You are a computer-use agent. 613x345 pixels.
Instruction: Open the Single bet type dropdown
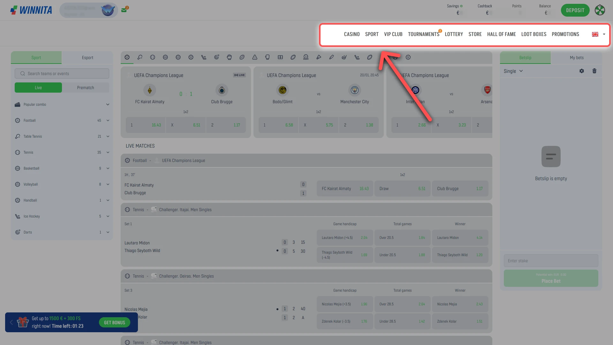513,71
